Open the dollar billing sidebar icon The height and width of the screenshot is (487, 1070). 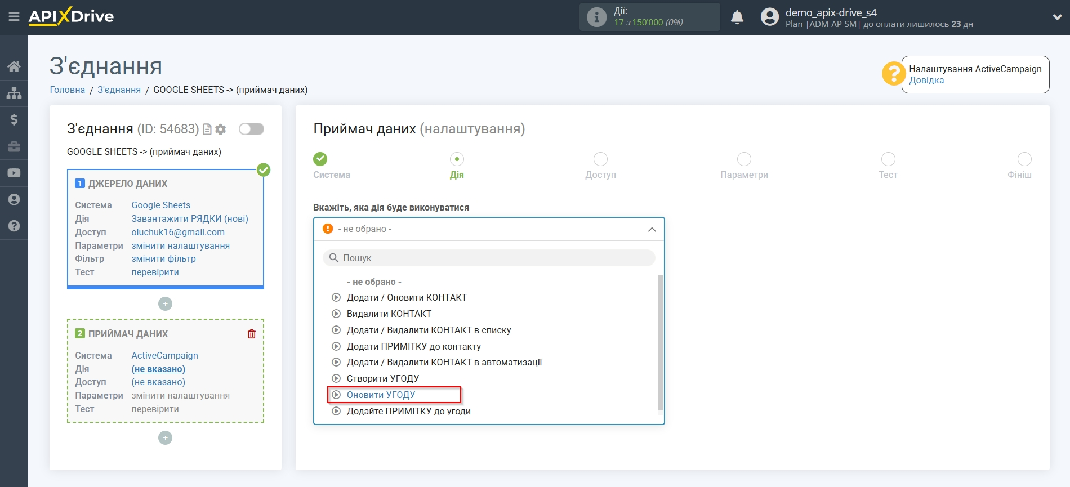pos(14,119)
